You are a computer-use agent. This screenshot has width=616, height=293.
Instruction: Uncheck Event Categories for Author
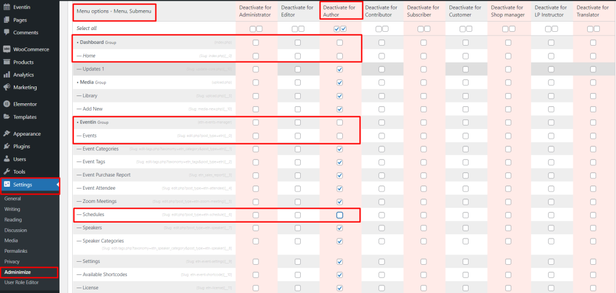[x=340, y=149]
